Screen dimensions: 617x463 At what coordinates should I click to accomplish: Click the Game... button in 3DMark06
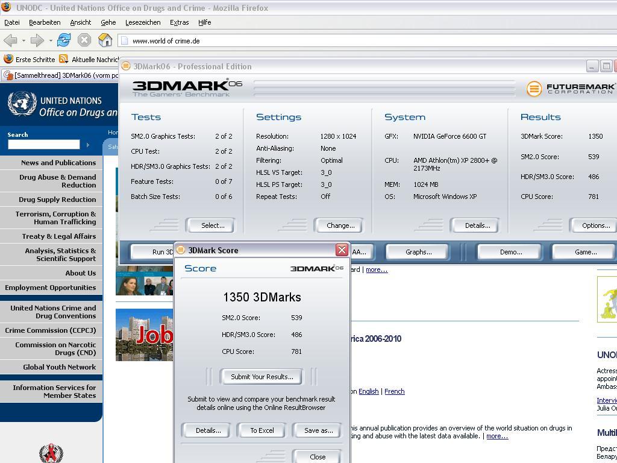pyautogui.click(x=584, y=252)
